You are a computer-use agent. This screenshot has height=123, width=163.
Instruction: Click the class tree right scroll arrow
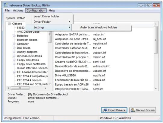(45, 88)
